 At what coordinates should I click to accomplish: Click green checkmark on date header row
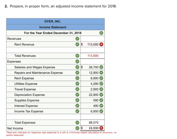click(x=101, y=33)
